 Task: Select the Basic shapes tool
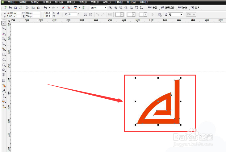[x=4, y=70]
